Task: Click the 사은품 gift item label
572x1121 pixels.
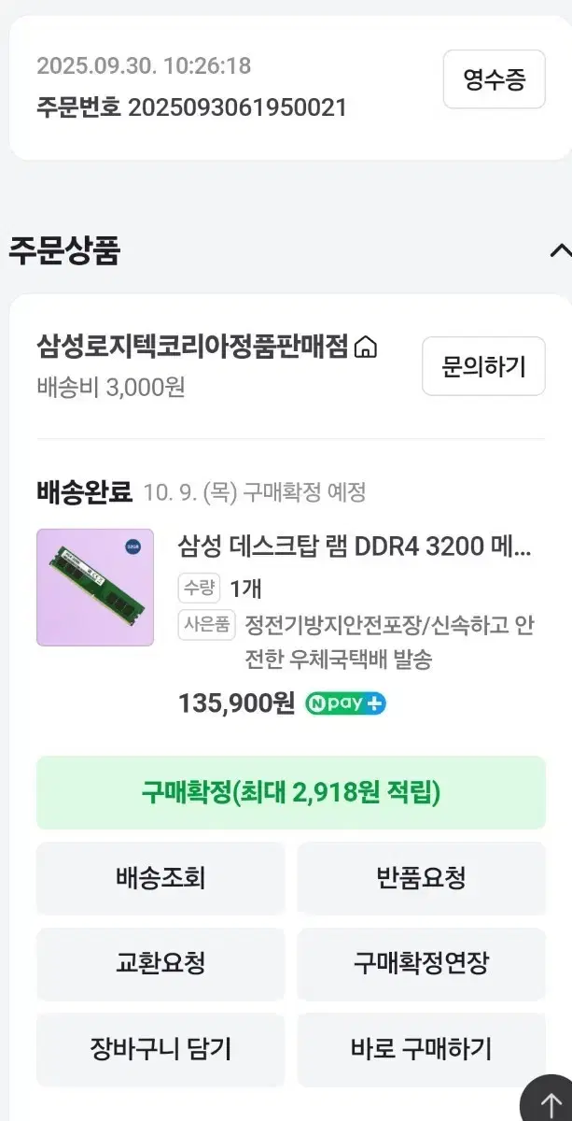Action: (205, 625)
